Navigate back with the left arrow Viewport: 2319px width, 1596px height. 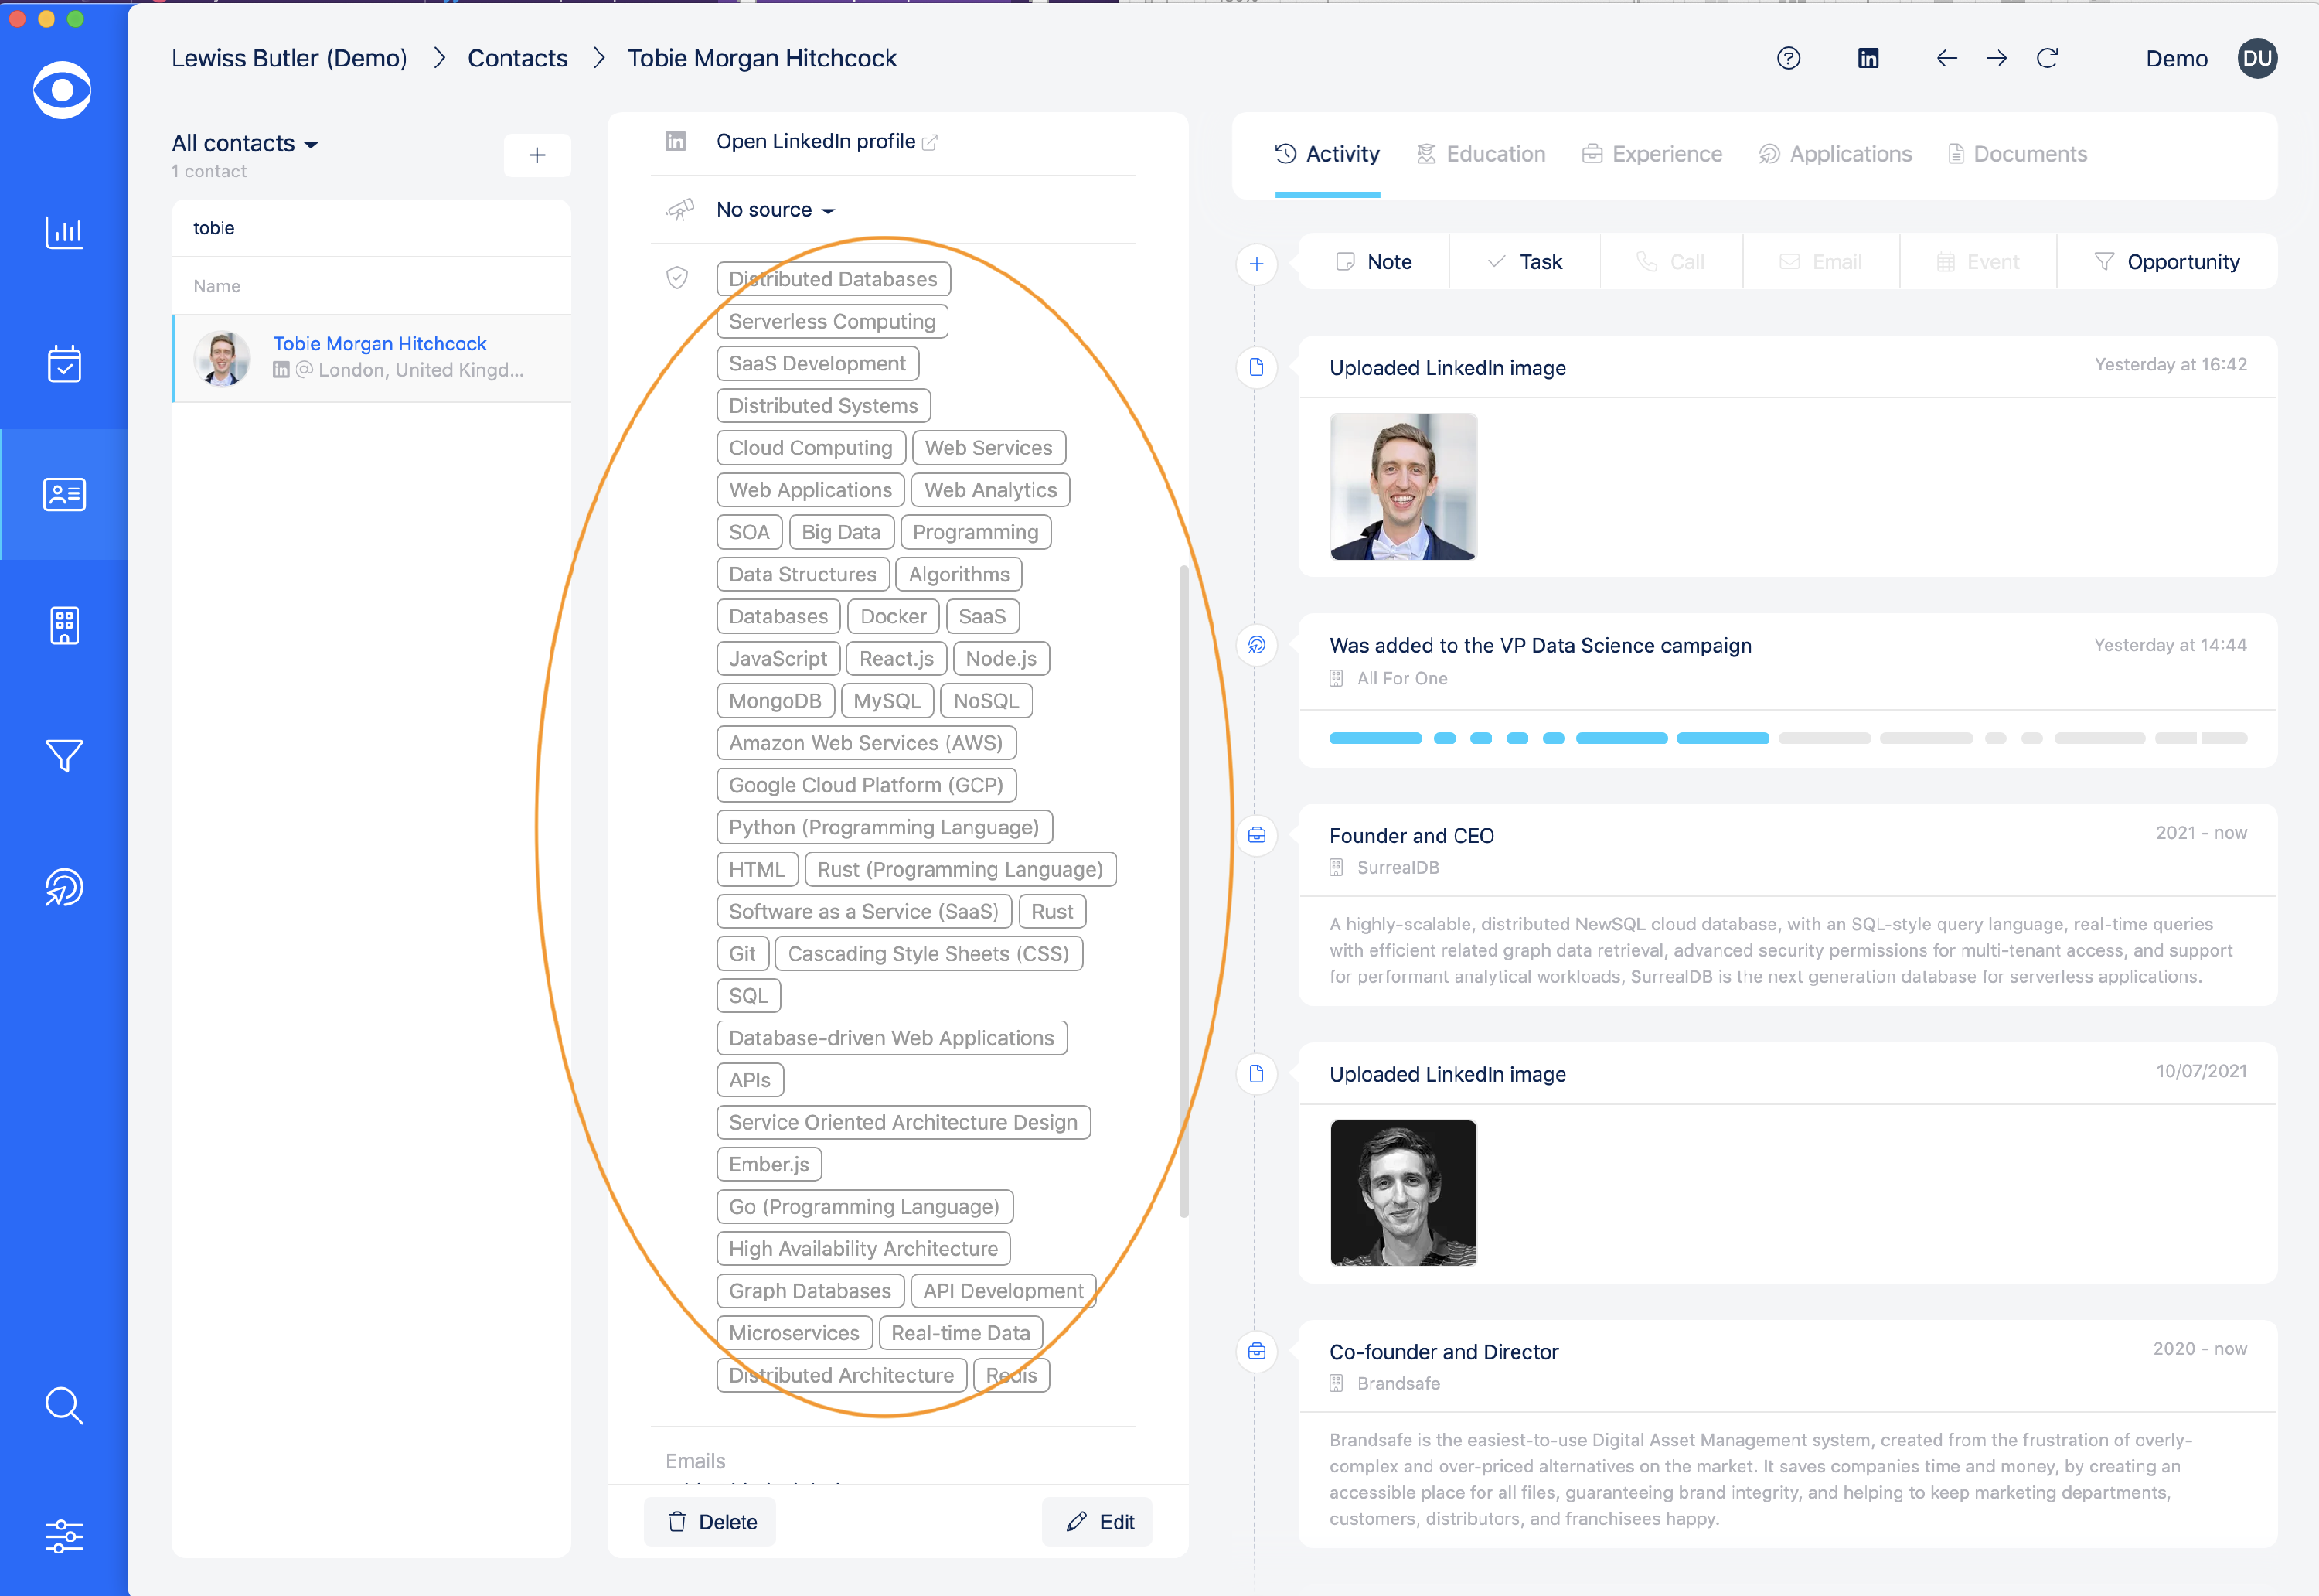pos(1946,58)
